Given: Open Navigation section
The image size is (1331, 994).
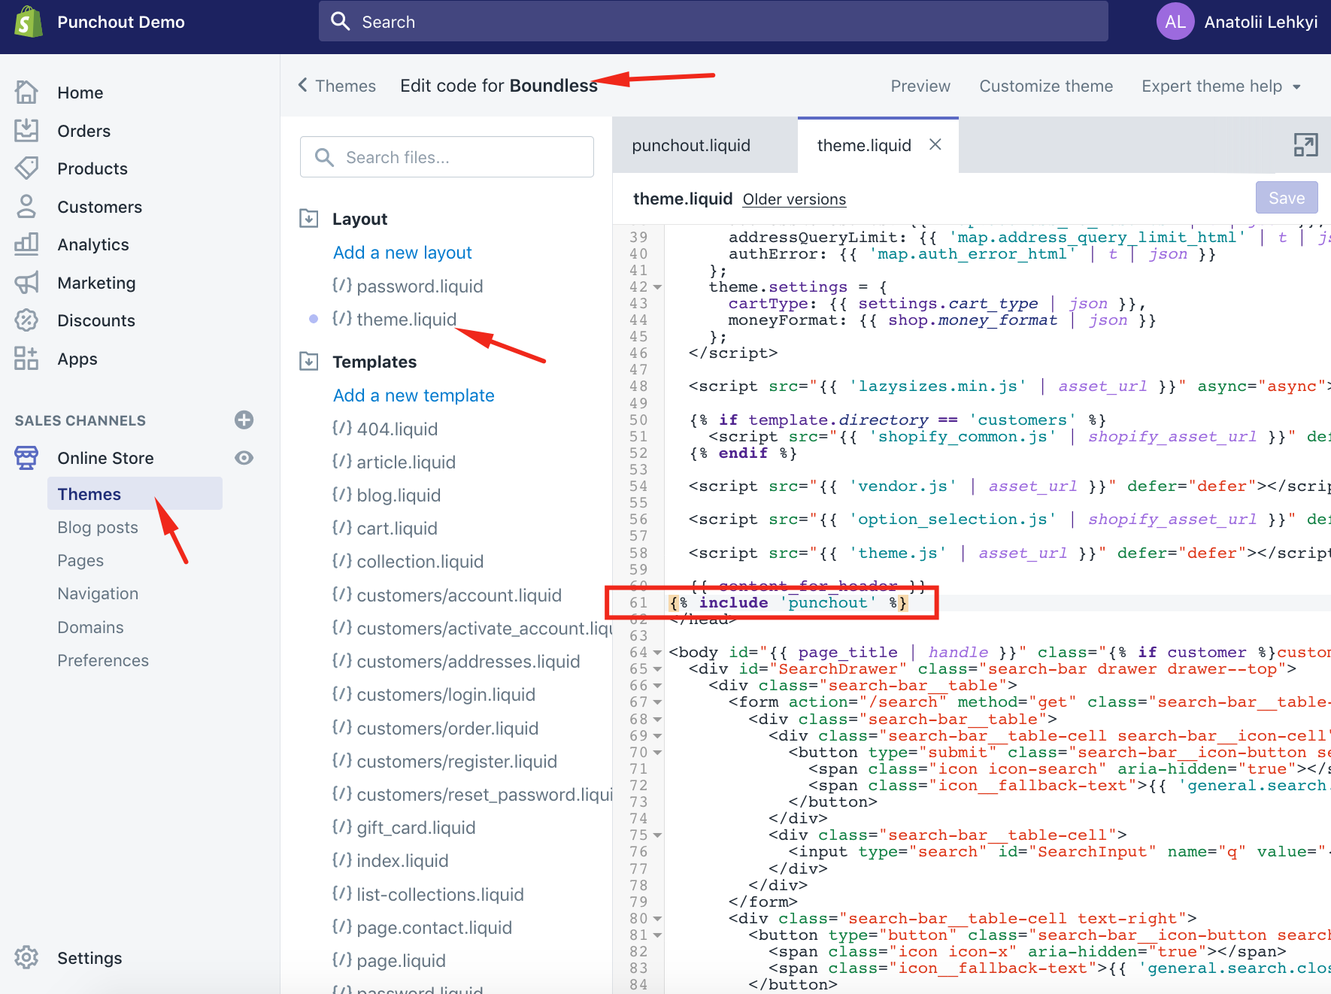Looking at the screenshot, I should [98, 593].
